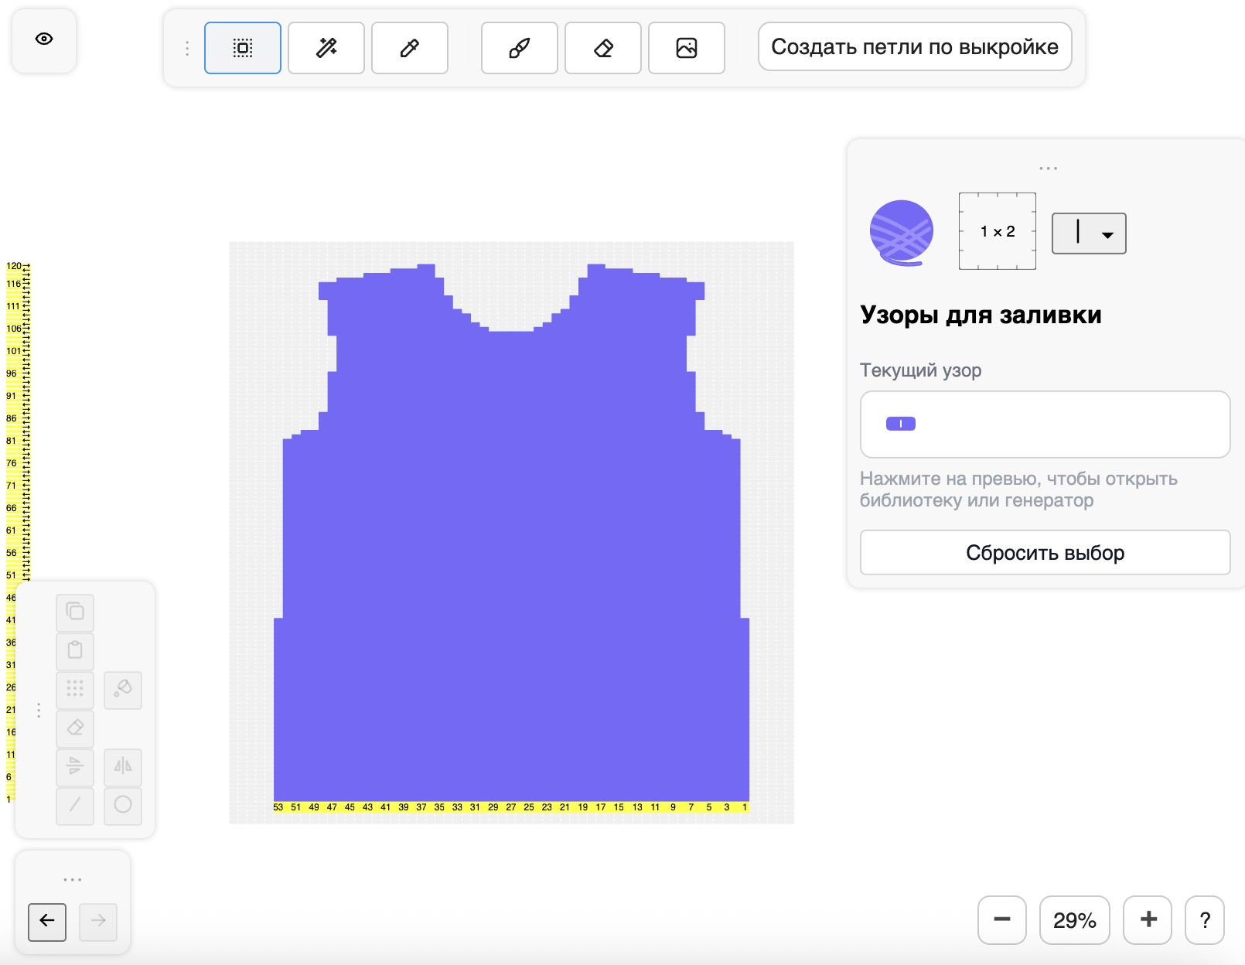Open the stitch symbol dropdown
This screenshot has width=1245, height=965.
(1088, 233)
